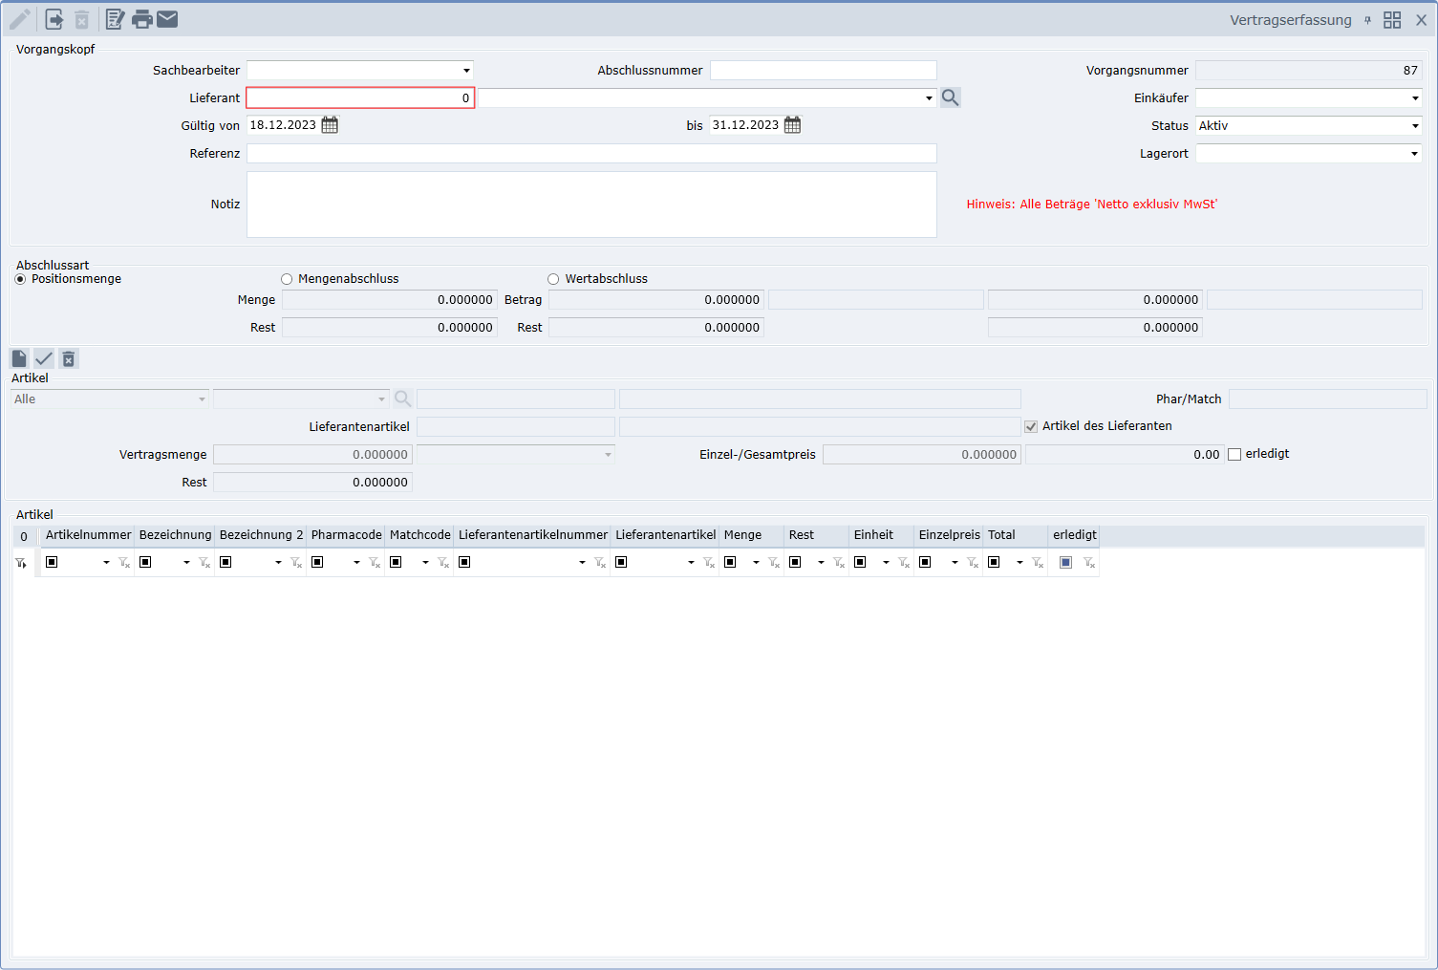1438x970 pixels.
Task: Click into the Referenz text field
Action: [x=591, y=154]
